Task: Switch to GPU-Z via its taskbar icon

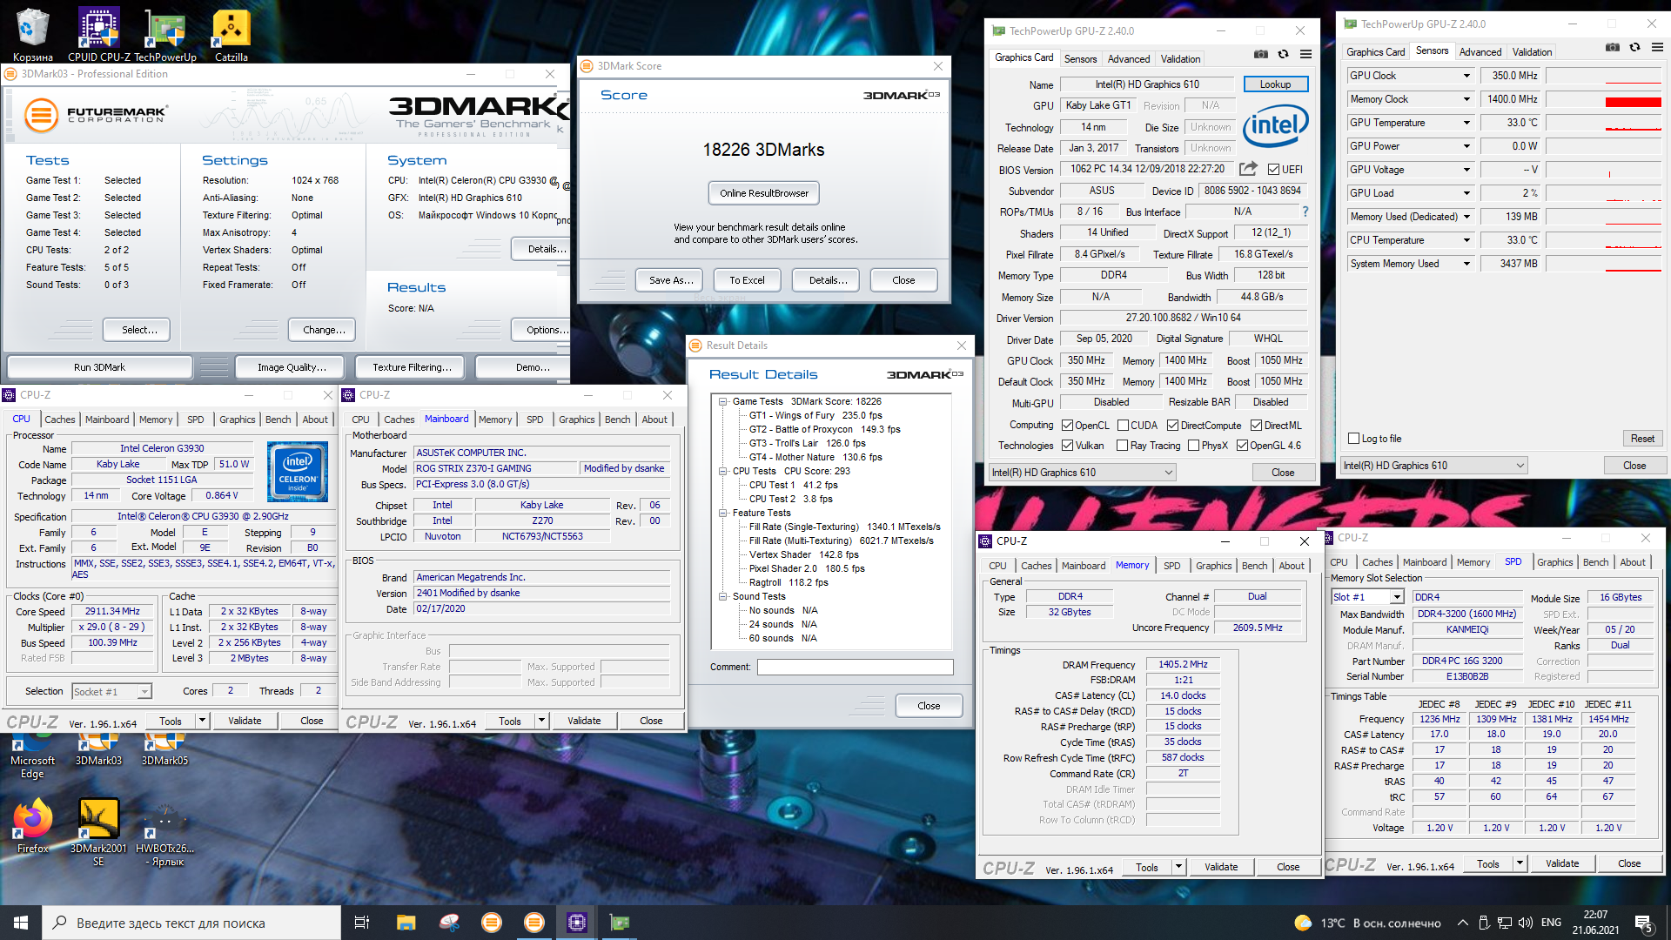Action: coord(619,923)
